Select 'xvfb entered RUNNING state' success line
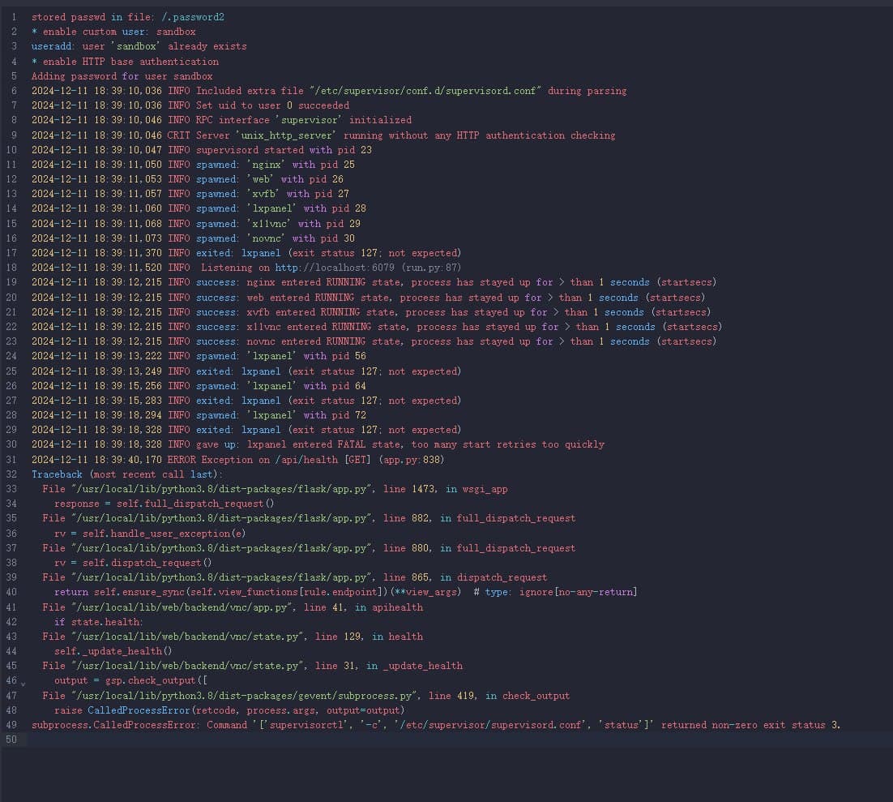This screenshot has width=893, height=802. (x=371, y=312)
